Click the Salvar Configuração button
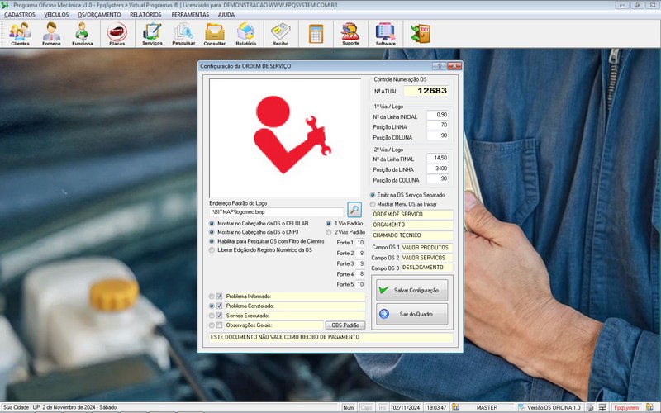 pyautogui.click(x=411, y=290)
